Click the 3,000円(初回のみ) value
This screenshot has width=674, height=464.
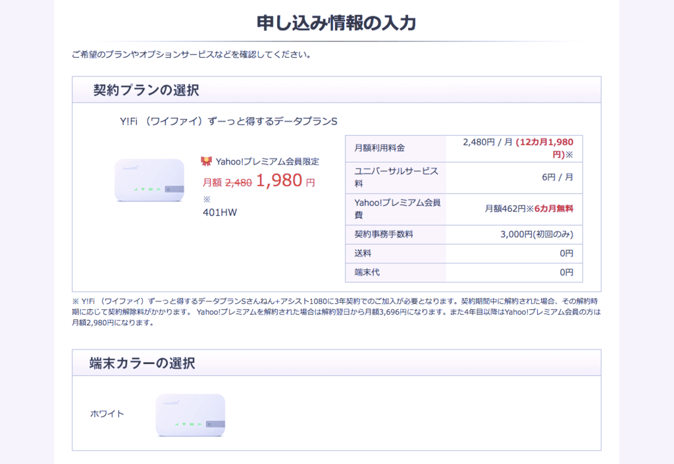click(x=536, y=234)
